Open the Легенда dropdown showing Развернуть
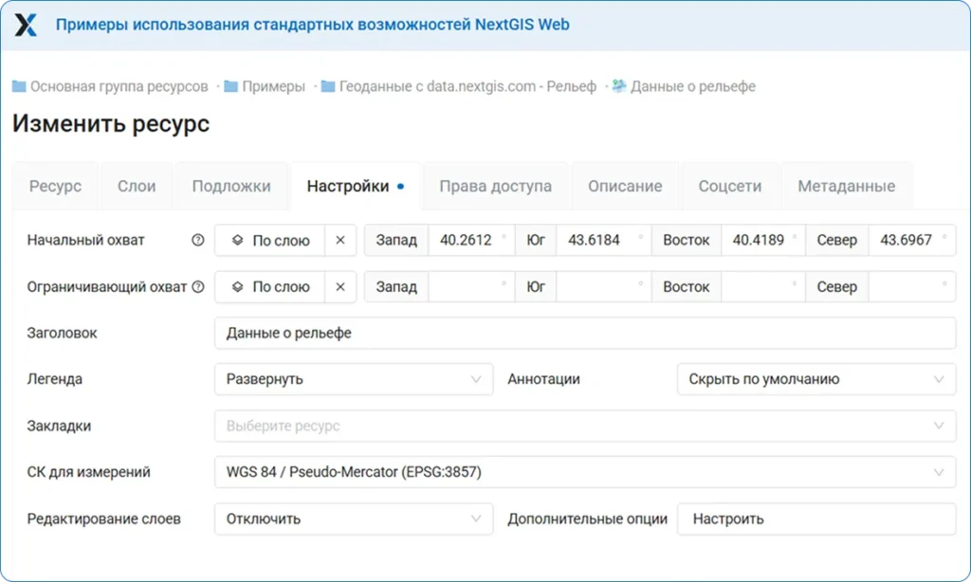The width and height of the screenshot is (971, 582). coord(354,378)
